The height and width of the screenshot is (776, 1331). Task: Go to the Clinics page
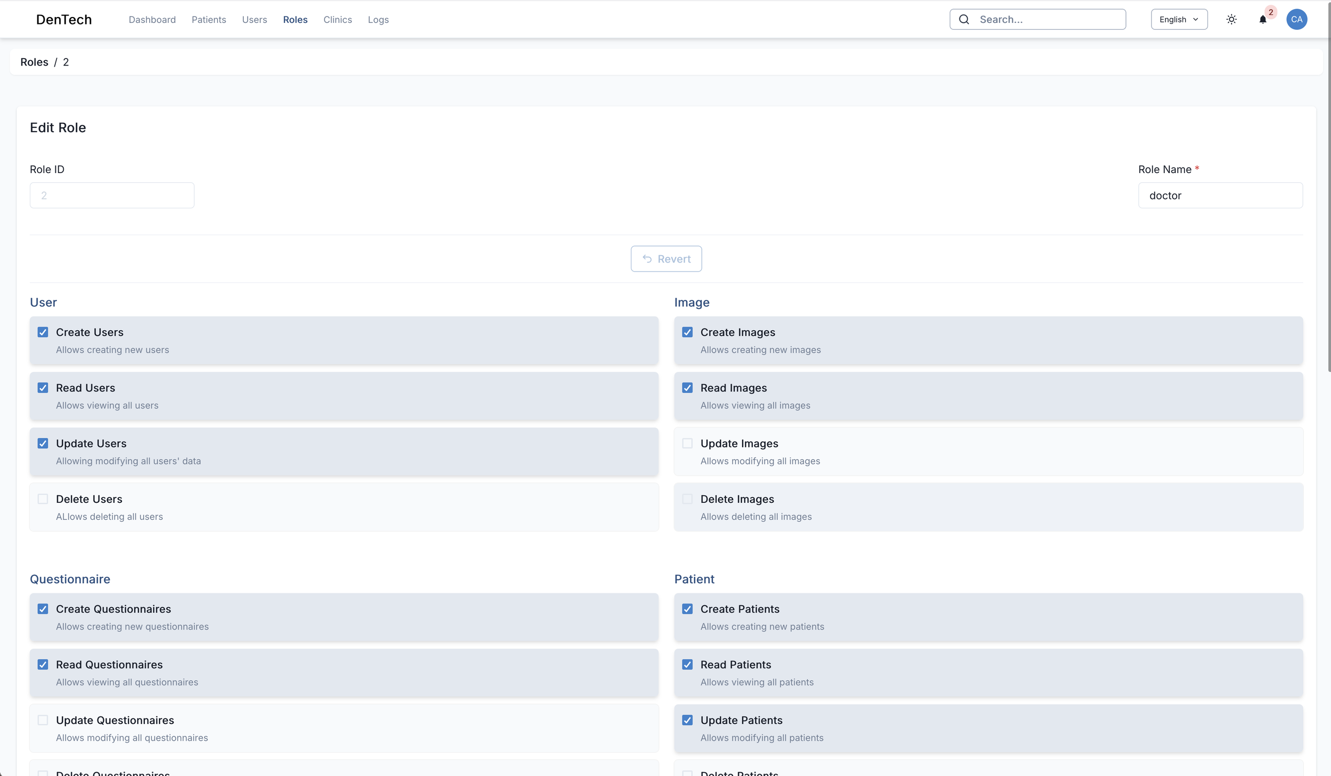click(338, 20)
